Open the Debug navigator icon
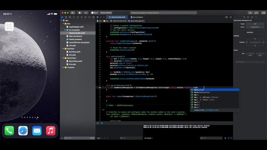 86,17
